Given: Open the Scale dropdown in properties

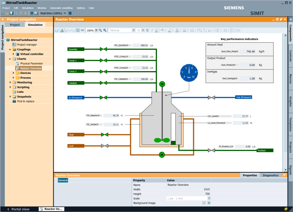Looking at the screenshot, I should [x=209, y=198].
